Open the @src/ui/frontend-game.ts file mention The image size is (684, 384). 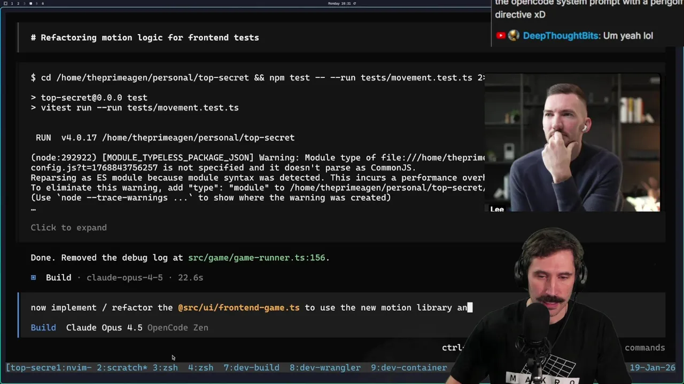[x=239, y=308]
